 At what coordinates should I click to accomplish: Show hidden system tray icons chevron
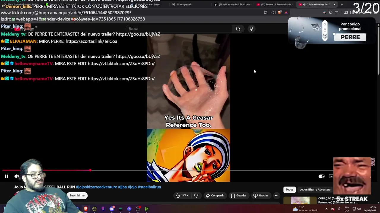pyautogui.click(x=326, y=209)
